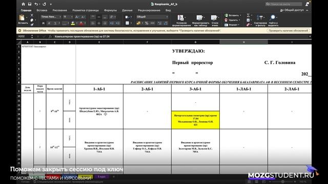Open the Вид tab
Image resolution: width=328 pixels, height=184 pixels.
pos(168,10)
